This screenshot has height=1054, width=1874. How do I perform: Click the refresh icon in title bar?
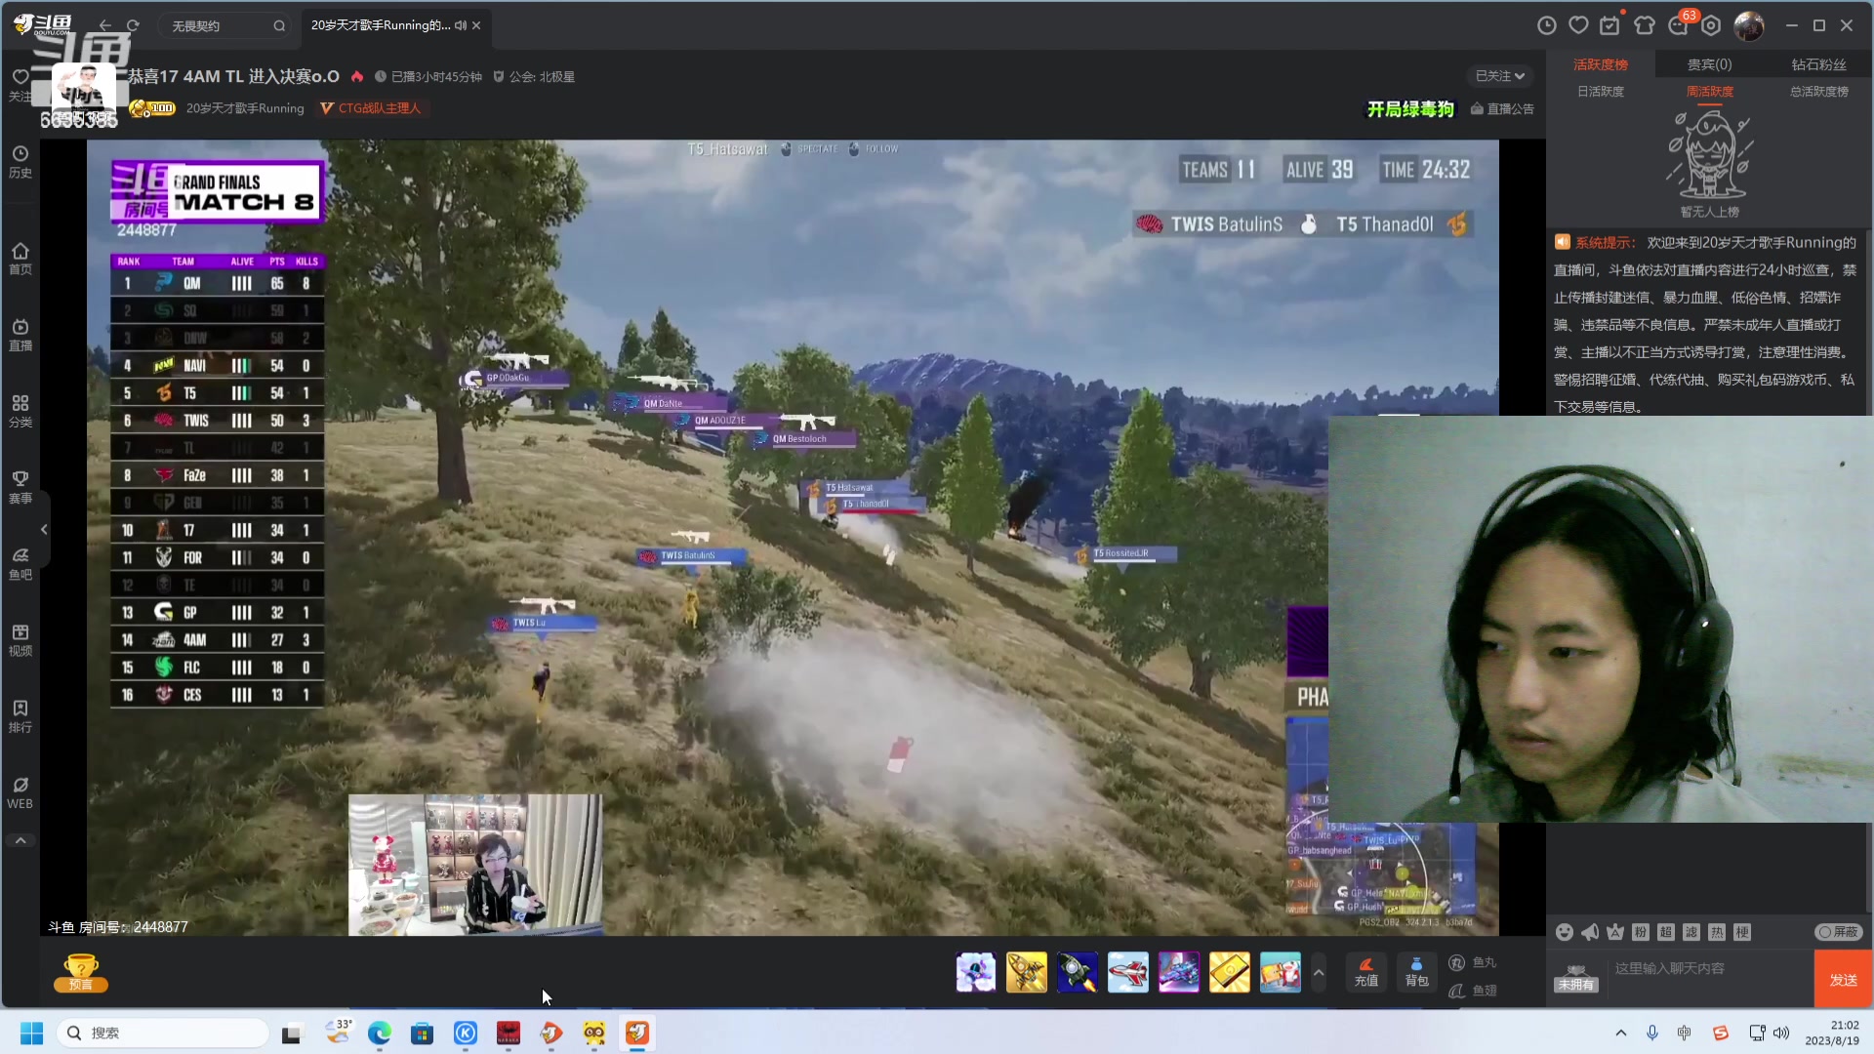pyautogui.click(x=133, y=25)
